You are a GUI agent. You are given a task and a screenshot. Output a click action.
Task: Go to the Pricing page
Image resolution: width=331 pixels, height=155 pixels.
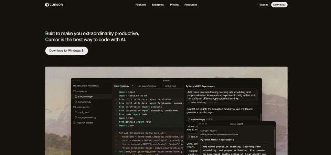(174, 5)
